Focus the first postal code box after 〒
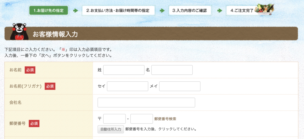The image size is (304, 139). click(114, 119)
